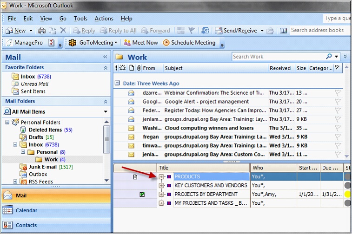Click the Flag Status column header
Image resolution: width=352 pixels, height=234 pixels.
[337, 68]
